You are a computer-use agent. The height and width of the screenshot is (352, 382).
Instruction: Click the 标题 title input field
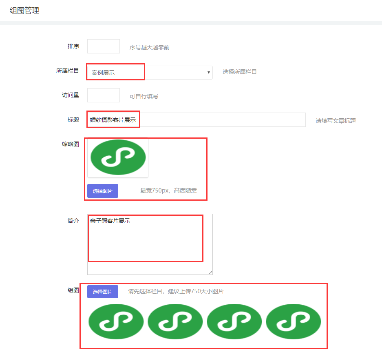[x=197, y=120]
